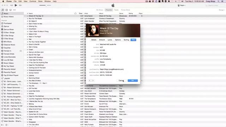The height and width of the screenshot is (127, 226).
Task: Click the album artwork in the info dialog
Action: 93,31
